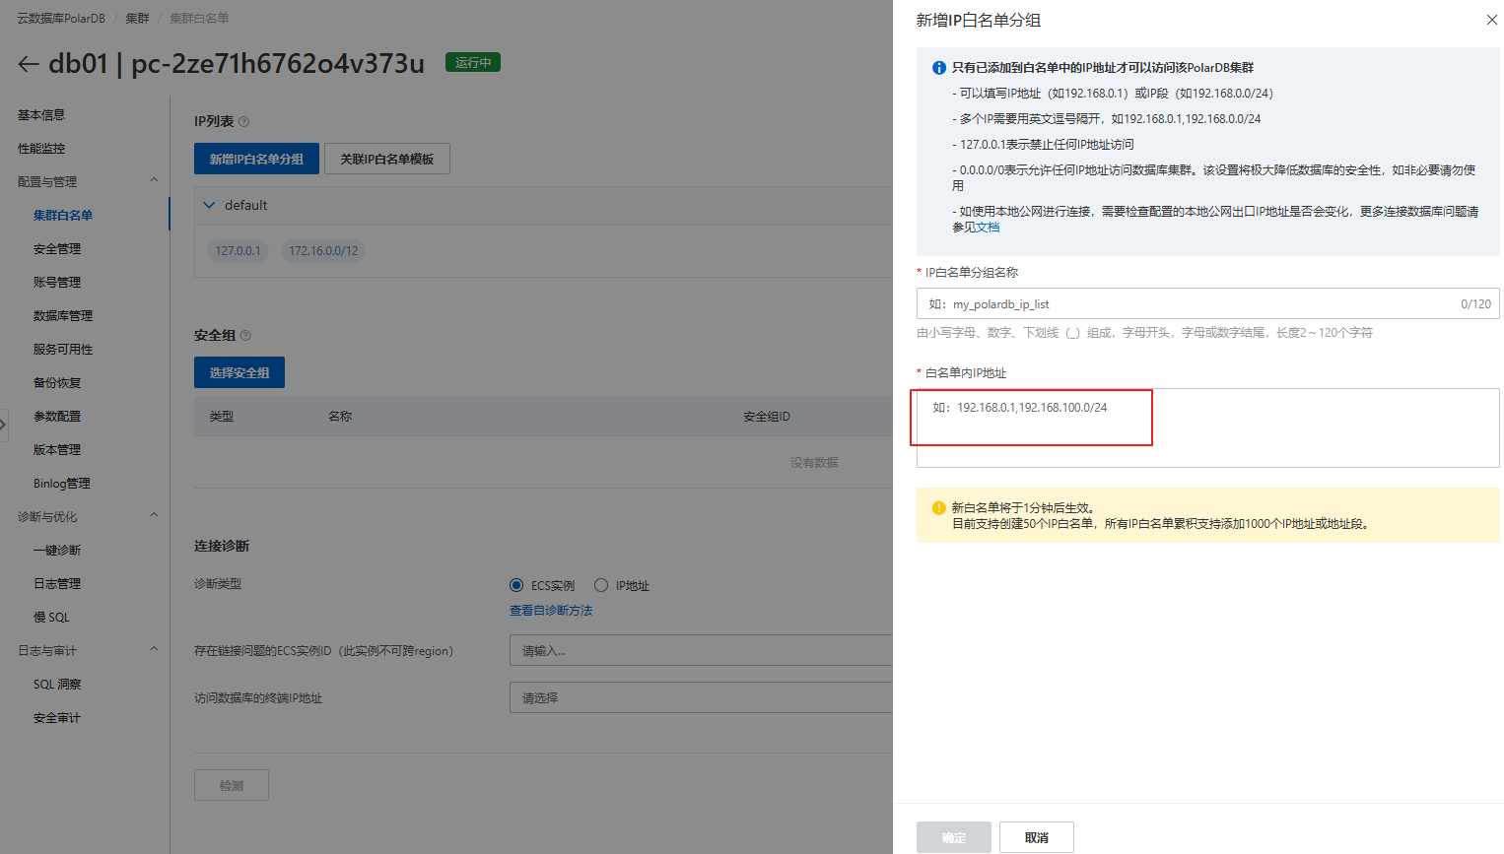The height and width of the screenshot is (854, 1504).
Task: Click the 检测 button
Action: pos(232,785)
